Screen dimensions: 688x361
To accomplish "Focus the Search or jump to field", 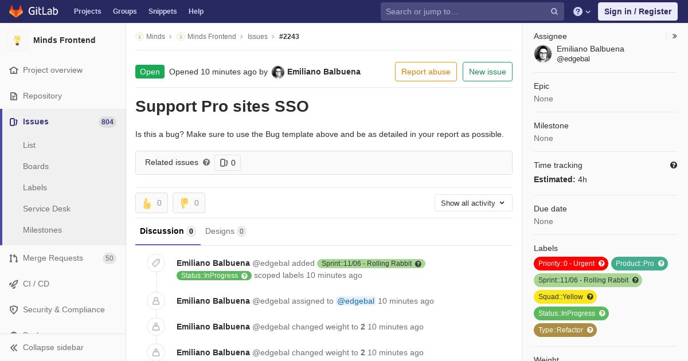I will pos(472,11).
